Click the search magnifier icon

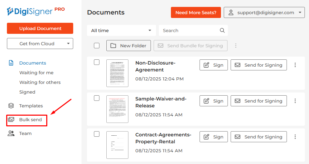(x=222, y=30)
